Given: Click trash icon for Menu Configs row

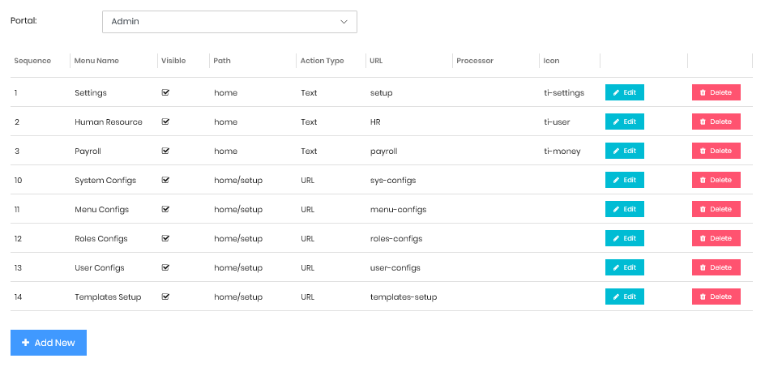Looking at the screenshot, I should click(703, 209).
